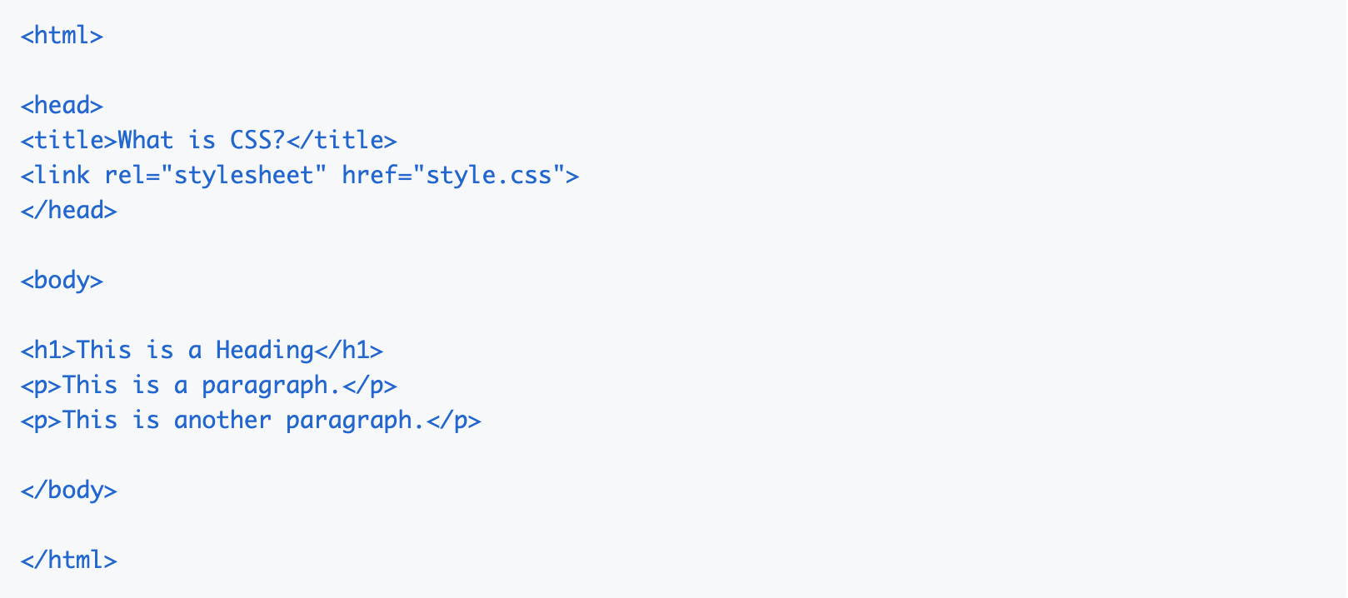
Task: Click the href="style.css" attribute
Action: pyautogui.click(x=452, y=176)
